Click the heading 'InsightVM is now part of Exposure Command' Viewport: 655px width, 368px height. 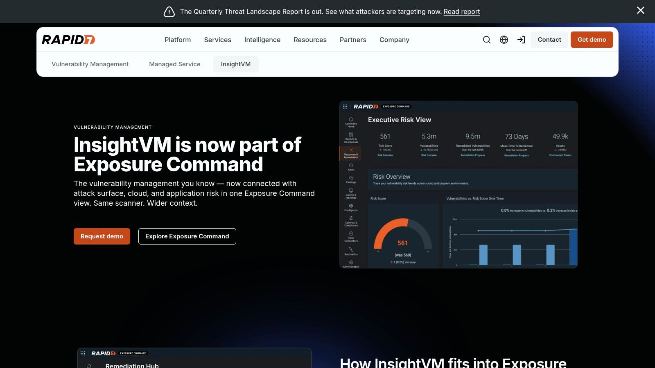[187, 155]
